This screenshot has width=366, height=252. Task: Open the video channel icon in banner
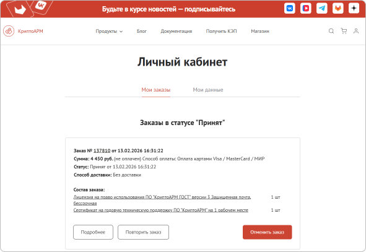306,9
